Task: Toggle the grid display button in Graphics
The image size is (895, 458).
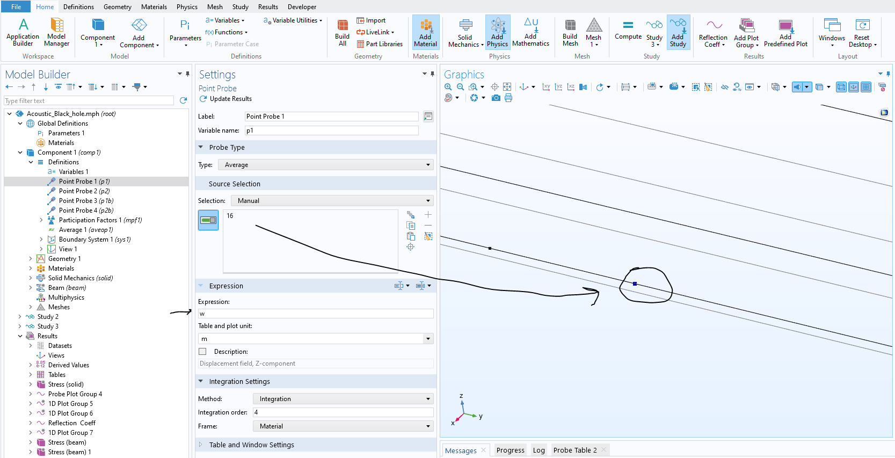Action: (x=866, y=87)
